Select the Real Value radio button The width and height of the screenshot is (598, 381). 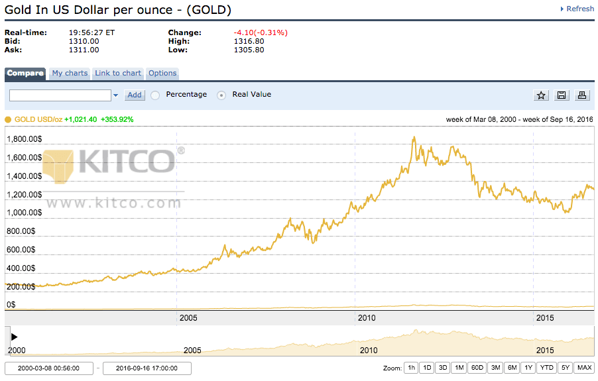[221, 95]
